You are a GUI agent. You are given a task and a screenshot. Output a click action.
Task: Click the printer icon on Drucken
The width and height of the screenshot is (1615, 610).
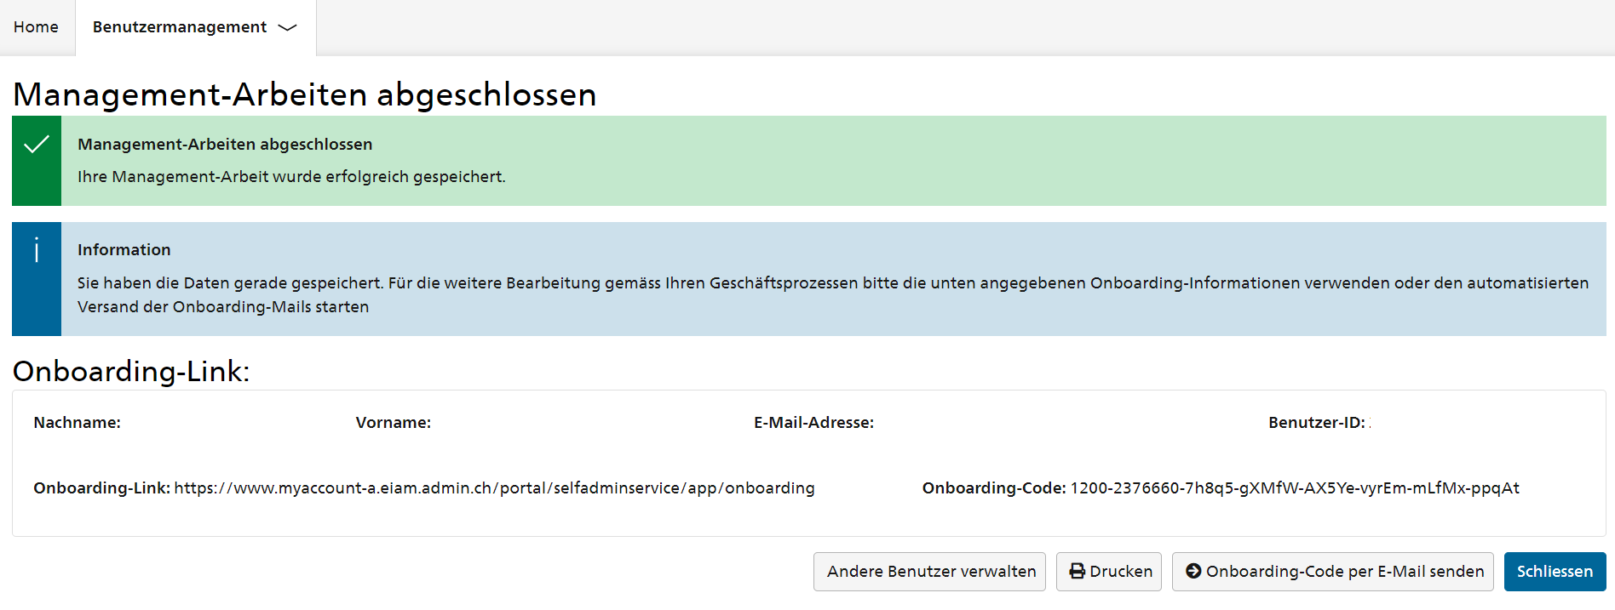pyautogui.click(x=1078, y=572)
